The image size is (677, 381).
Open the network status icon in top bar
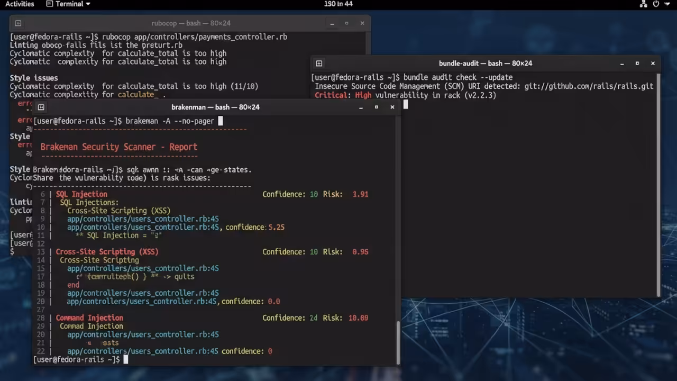click(644, 4)
